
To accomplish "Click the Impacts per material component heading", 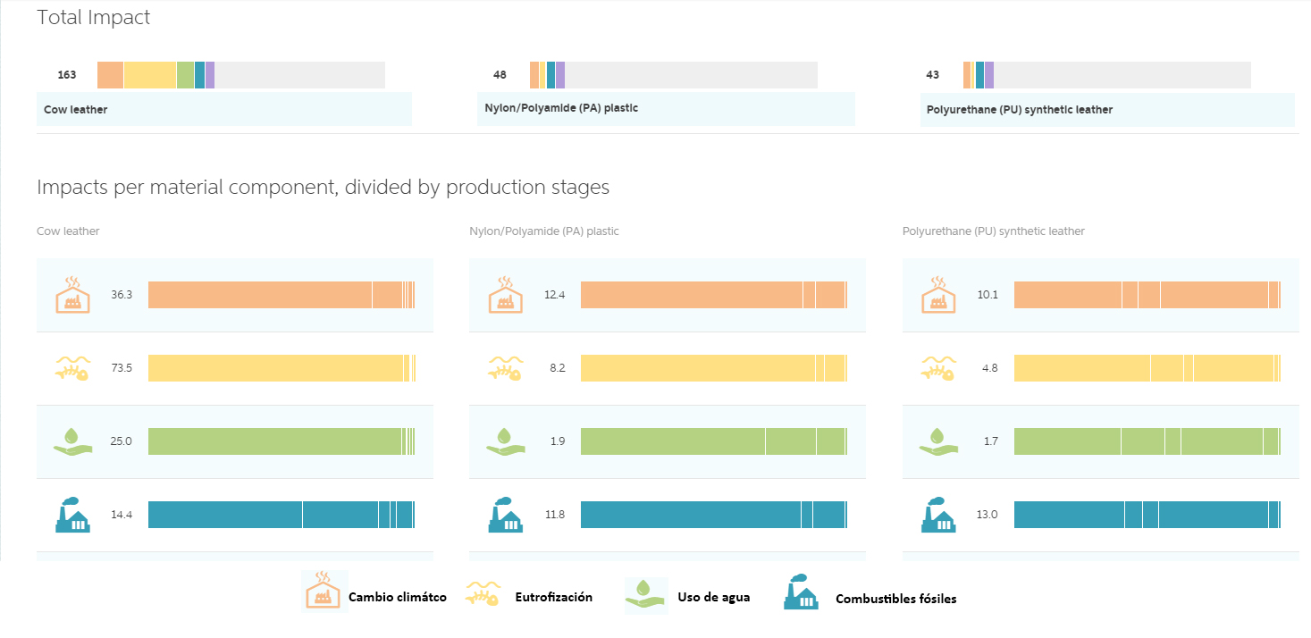I will pos(323,188).
